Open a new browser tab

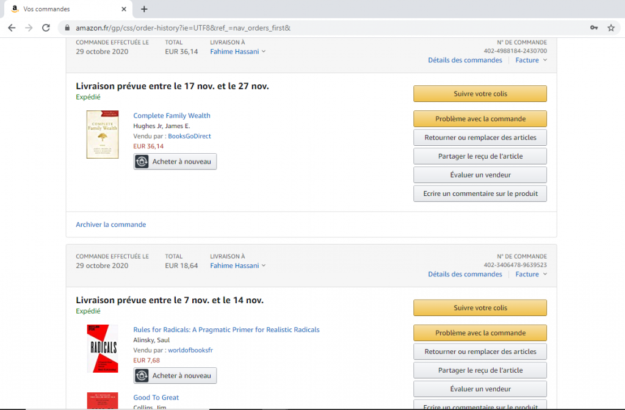pos(144,9)
